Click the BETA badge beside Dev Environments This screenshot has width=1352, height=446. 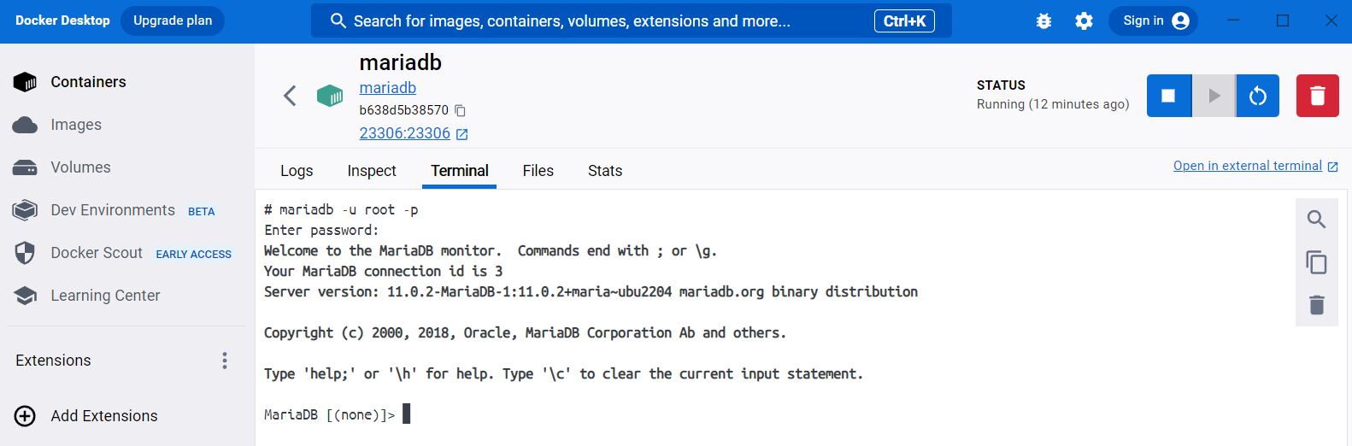click(x=202, y=212)
